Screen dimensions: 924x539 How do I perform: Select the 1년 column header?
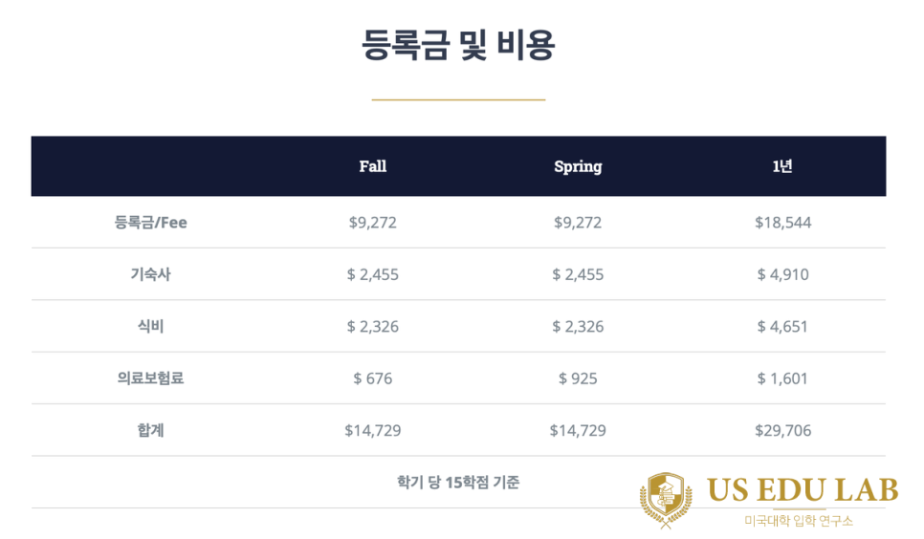pyautogui.click(x=782, y=166)
